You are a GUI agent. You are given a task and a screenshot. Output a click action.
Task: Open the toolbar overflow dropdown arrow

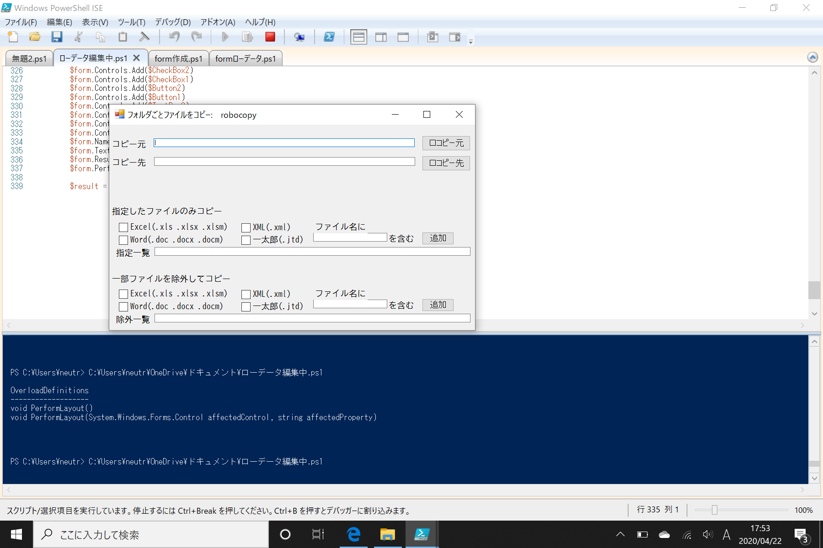(470, 41)
